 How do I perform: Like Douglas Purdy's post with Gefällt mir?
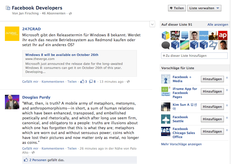point(30,148)
